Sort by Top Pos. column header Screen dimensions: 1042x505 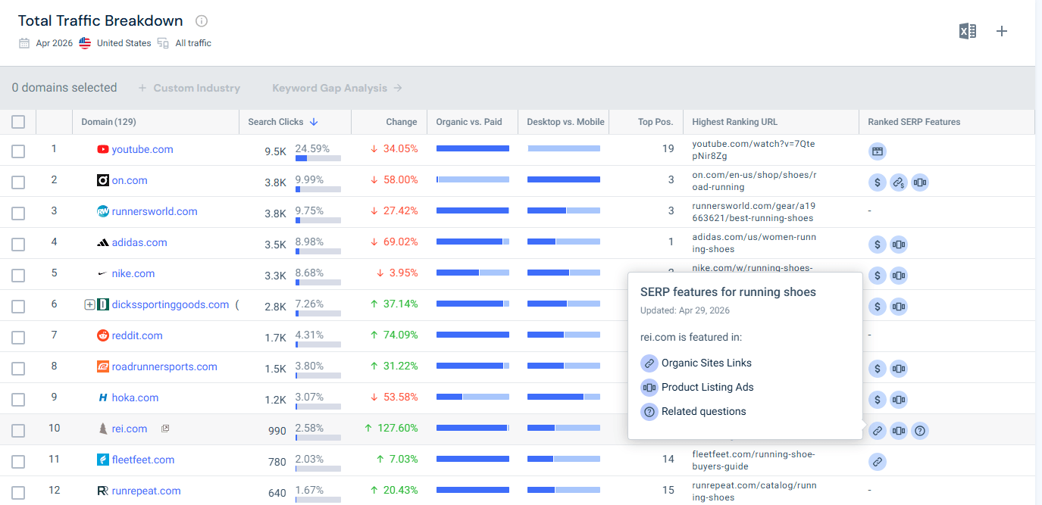point(656,122)
